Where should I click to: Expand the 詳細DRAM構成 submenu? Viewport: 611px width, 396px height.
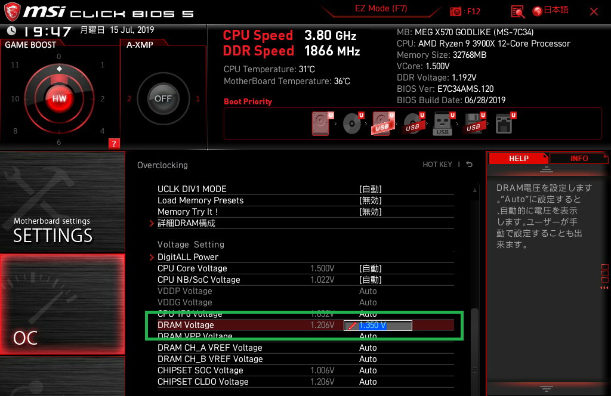tap(186, 223)
